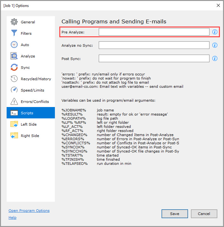Click into the Post Sync text box

coord(154,58)
